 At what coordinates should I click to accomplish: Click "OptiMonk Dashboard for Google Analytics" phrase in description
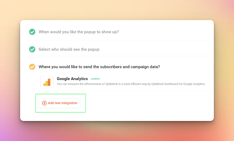178,84
